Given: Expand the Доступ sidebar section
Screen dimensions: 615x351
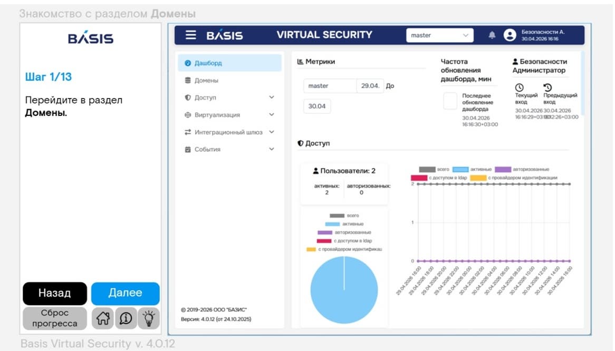Looking at the screenshot, I should coord(229,97).
